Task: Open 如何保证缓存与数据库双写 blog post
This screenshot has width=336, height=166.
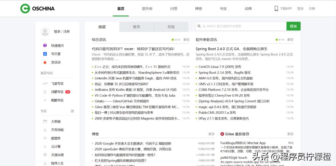Action: pyautogui.click(x=125, y=155)
